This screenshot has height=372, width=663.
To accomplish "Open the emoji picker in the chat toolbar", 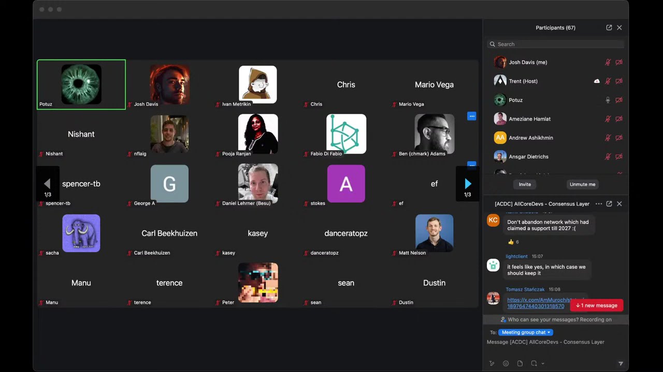I will (506, 363).
